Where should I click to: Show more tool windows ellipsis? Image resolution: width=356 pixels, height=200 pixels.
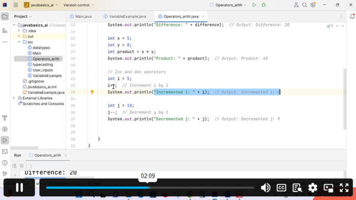pos(5,42)
